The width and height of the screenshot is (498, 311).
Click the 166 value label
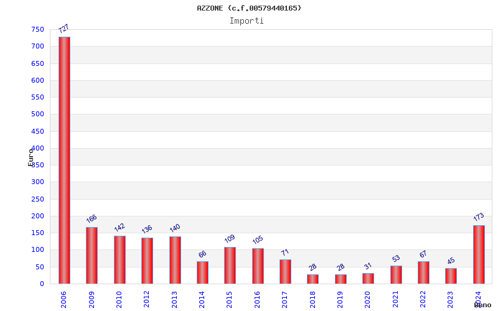pyautogui.click(x=92, y=219)
